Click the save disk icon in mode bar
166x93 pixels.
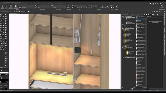[x=29, y=11]
